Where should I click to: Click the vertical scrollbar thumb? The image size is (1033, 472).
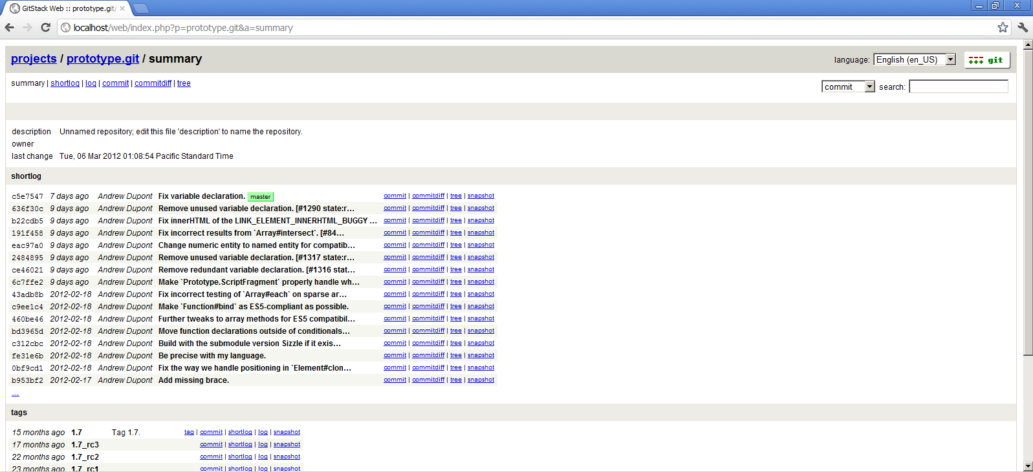[1028, 202]
